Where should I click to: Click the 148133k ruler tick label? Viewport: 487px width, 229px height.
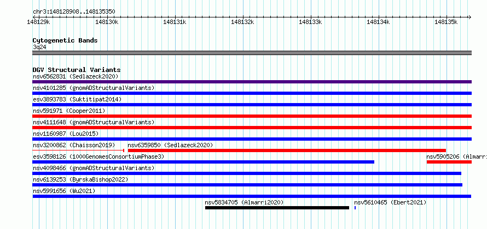311,22
